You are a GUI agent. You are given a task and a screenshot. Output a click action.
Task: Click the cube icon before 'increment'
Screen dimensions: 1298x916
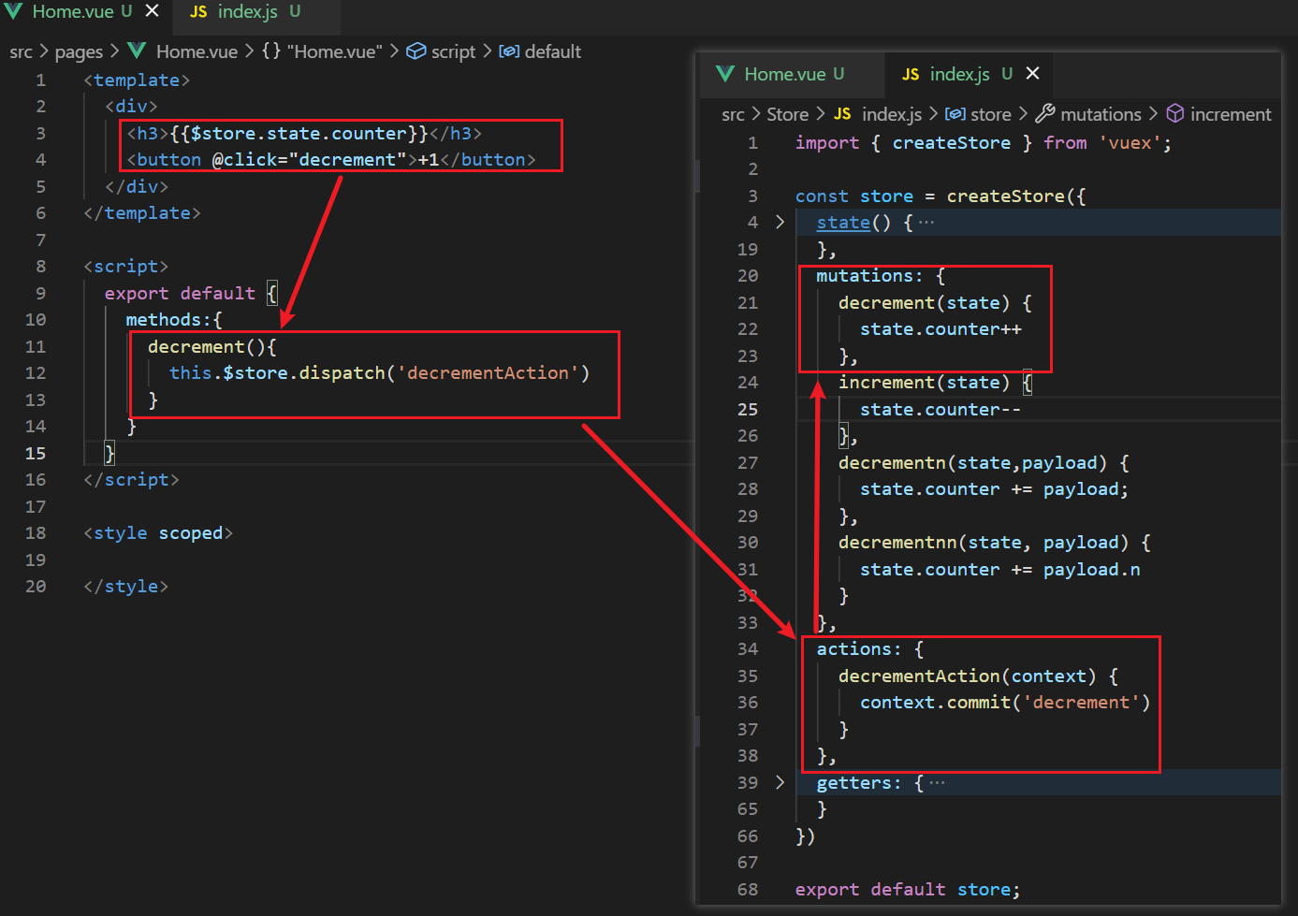point(1175,113)
